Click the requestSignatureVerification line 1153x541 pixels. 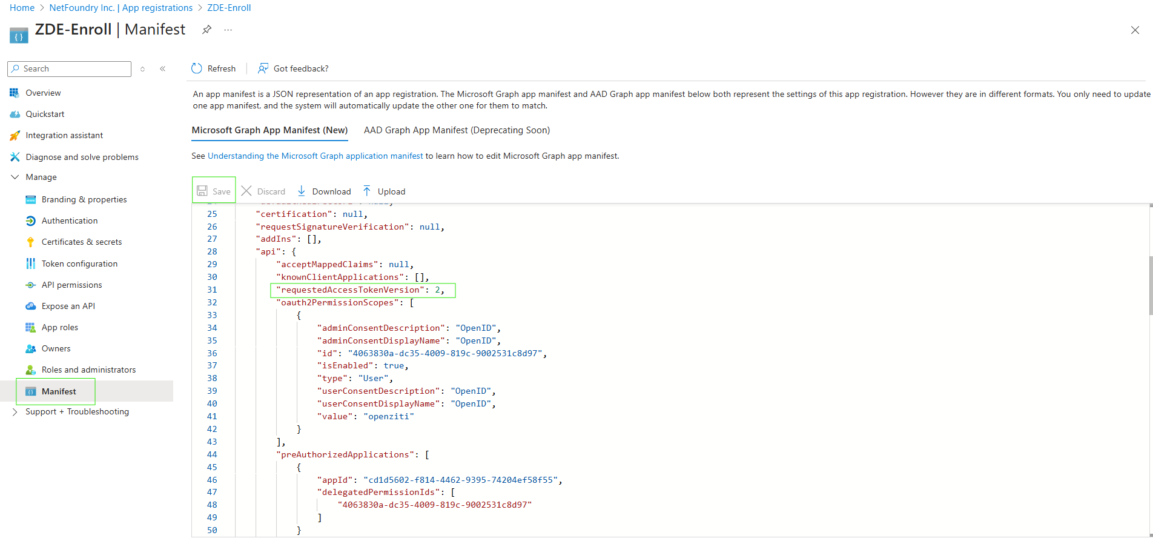pyautogui.click(x=350, y=227)
